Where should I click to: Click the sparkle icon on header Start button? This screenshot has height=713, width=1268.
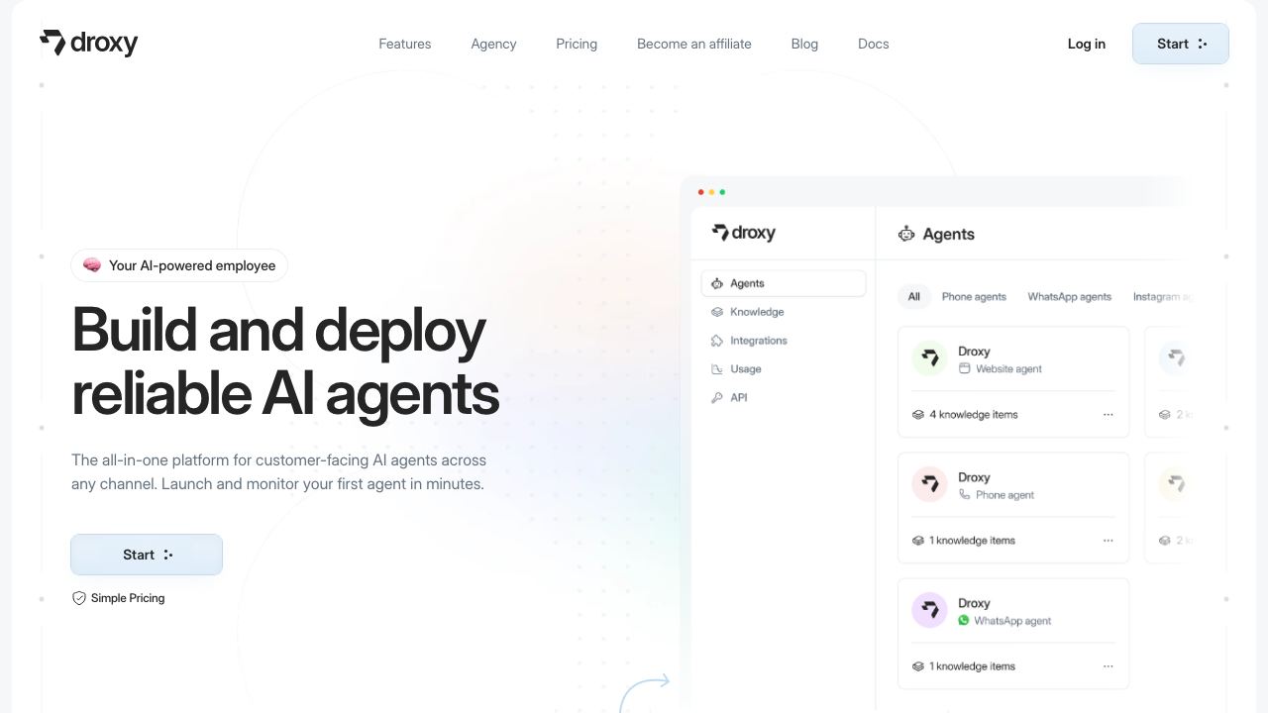(x=1203, y=44)
